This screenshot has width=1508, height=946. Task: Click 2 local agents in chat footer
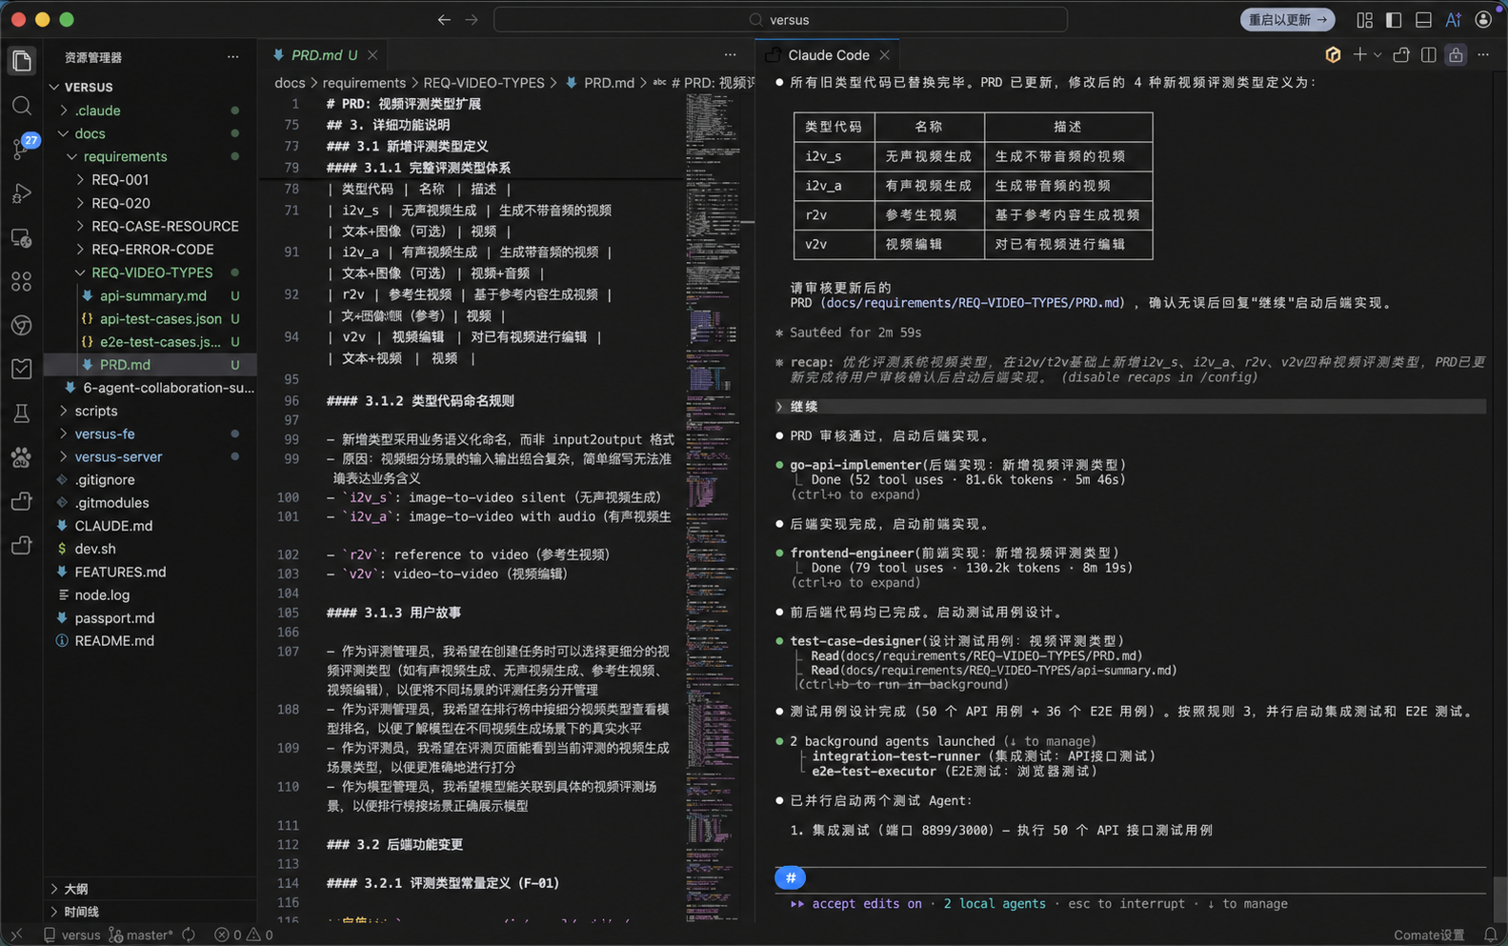coord(995,904)
